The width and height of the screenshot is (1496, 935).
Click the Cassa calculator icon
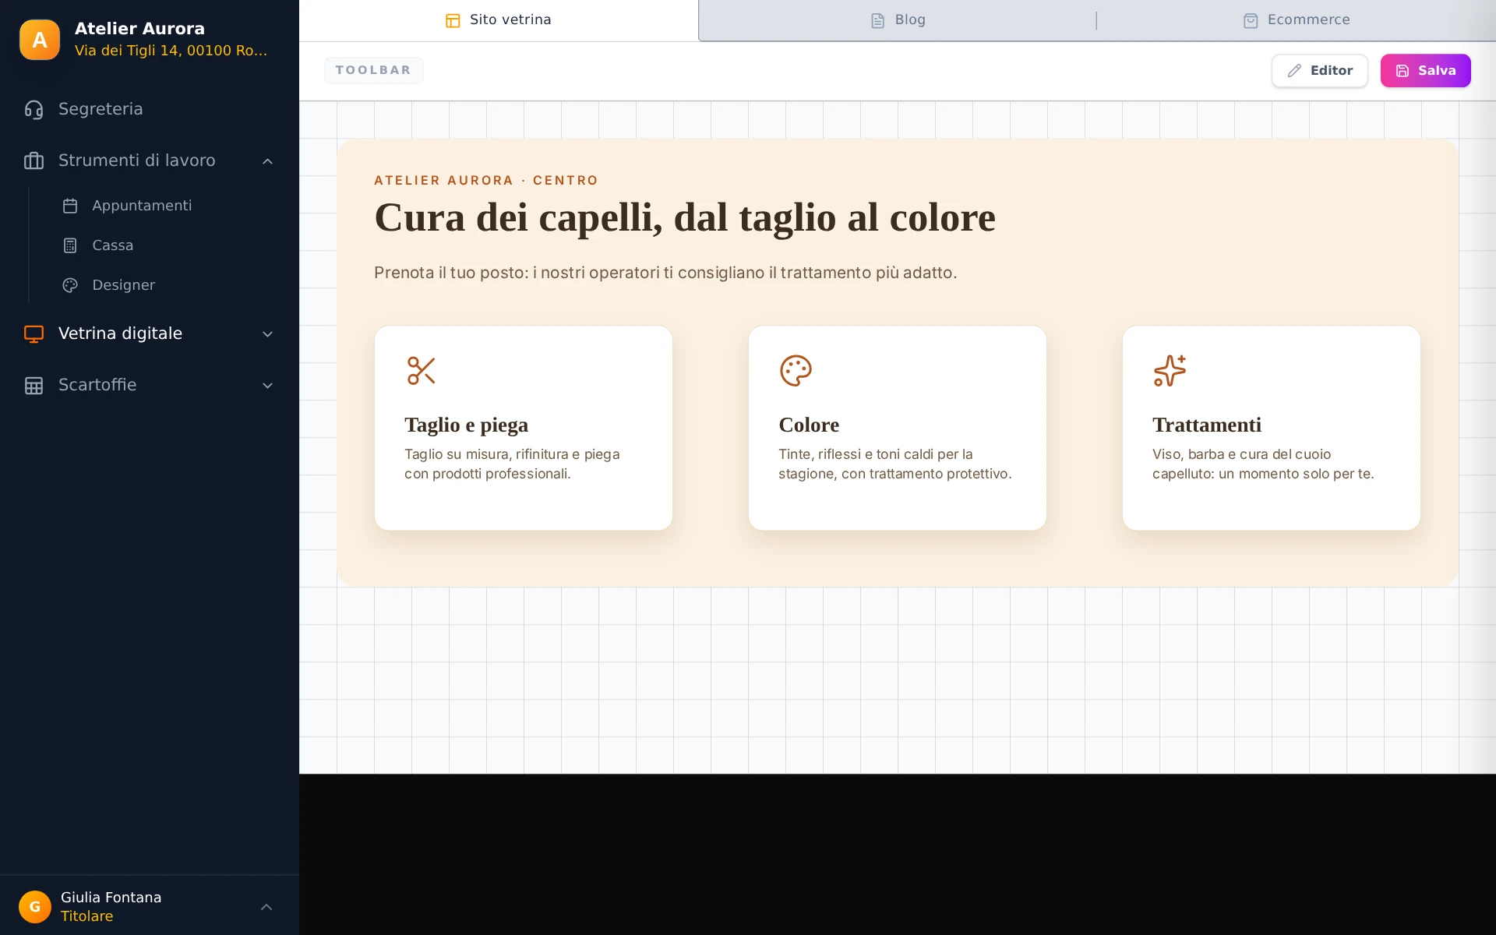70,245
